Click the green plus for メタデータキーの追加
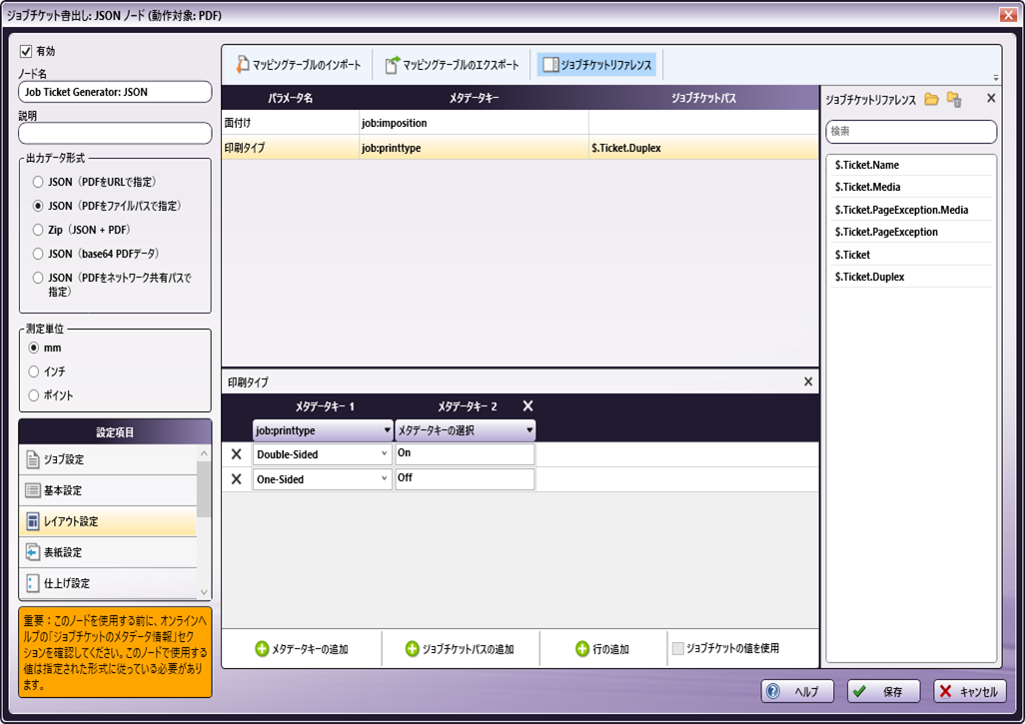This screenshot has width=1025, height=724. (x=262, y=649)
